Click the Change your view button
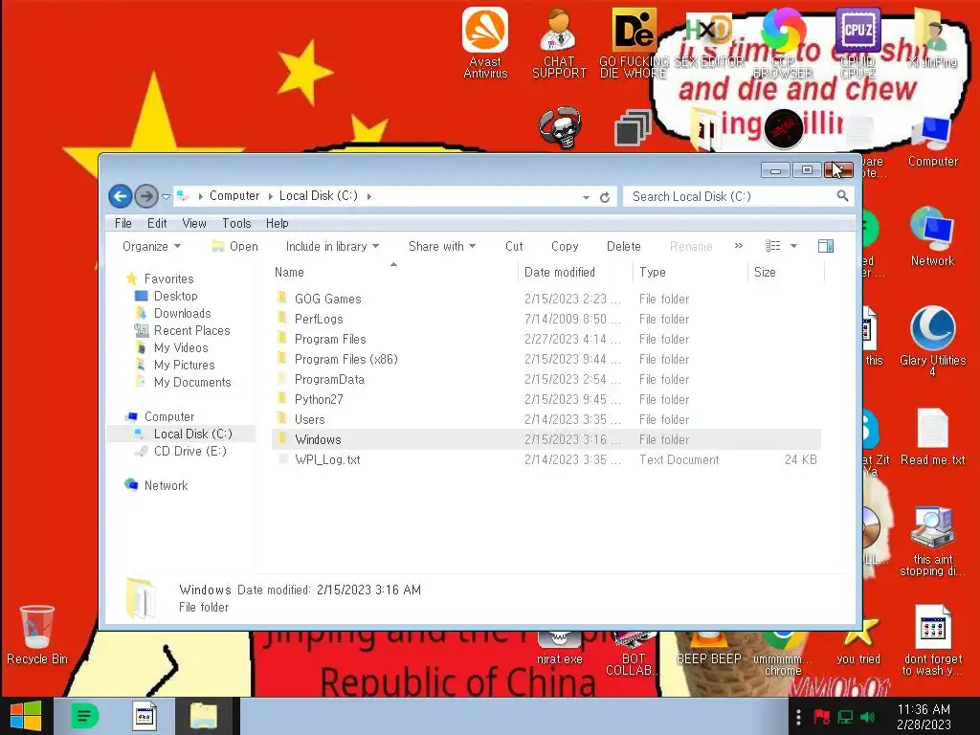 coord(773,246)
